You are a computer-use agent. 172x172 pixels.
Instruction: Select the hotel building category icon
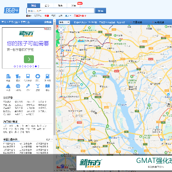pos(8,76)
